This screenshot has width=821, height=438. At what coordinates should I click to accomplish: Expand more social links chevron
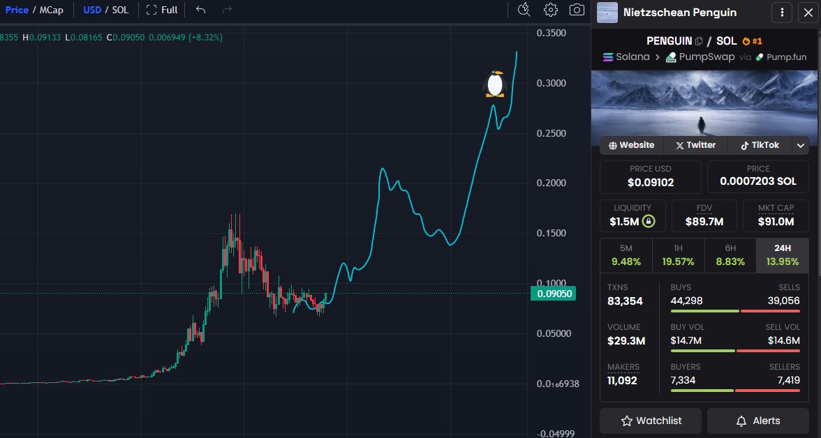(x=801, y=146)
